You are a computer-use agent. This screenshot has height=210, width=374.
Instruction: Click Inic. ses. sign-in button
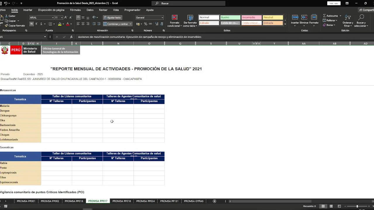coord(334,3)
